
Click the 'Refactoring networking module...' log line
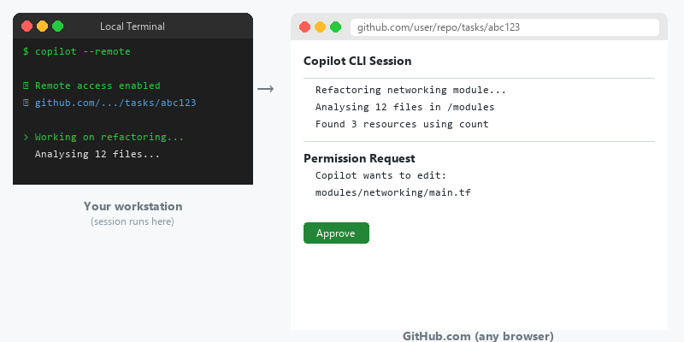[x=410, y=91]
